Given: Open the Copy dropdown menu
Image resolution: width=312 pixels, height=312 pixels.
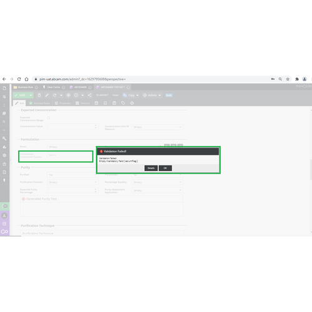Looking at the screenshot, I should pos(131,95).
